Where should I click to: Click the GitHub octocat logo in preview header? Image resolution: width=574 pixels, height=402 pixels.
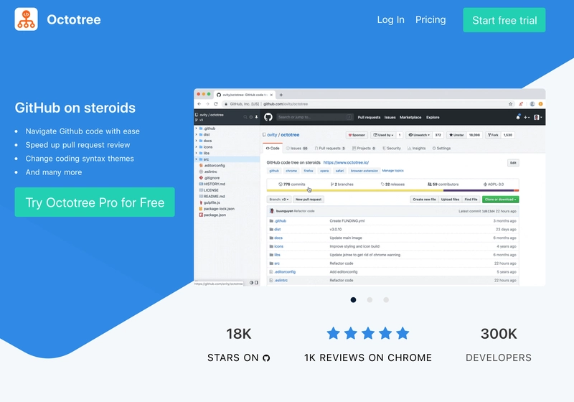(268, 117)
